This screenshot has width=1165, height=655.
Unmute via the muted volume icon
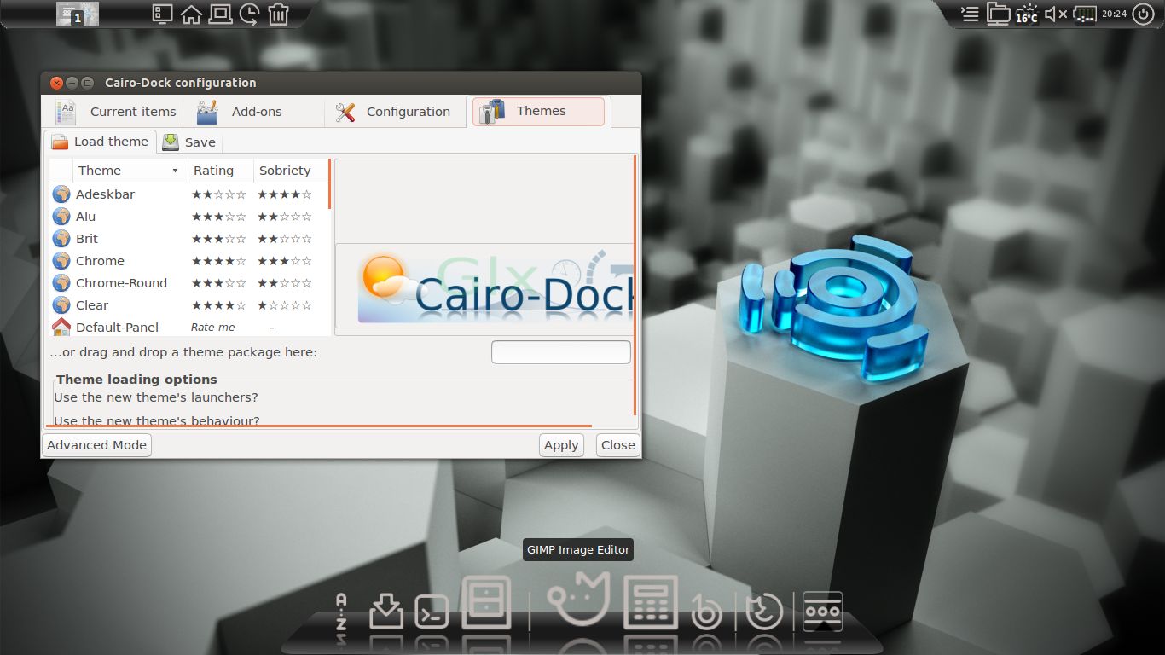[1056, 14]
